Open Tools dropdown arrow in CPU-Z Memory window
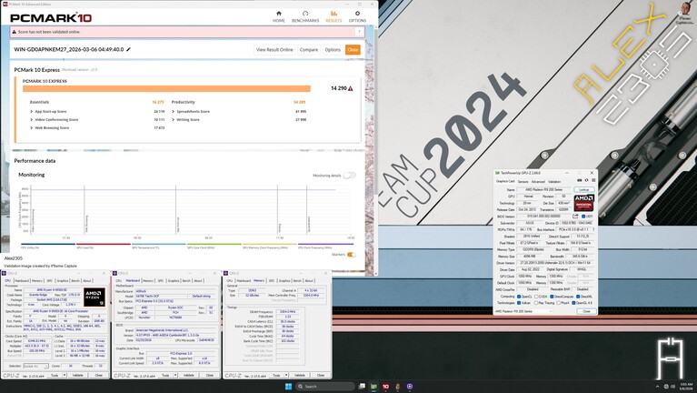697x393 pixels. point(287,375)
